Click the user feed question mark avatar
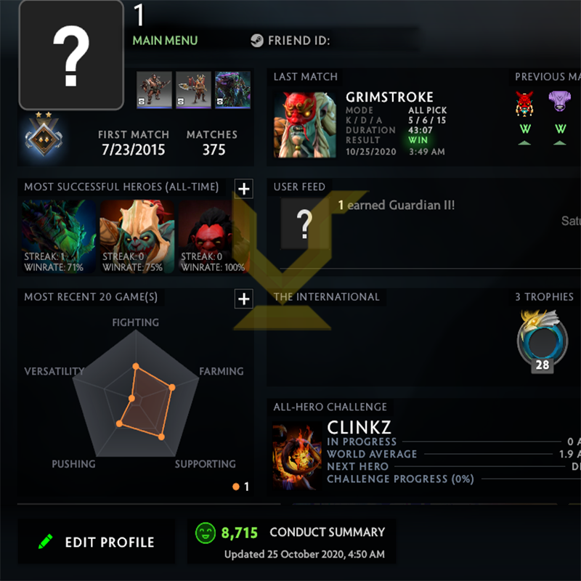The height and width of the screenshot is (581, 581). (304, 224)
